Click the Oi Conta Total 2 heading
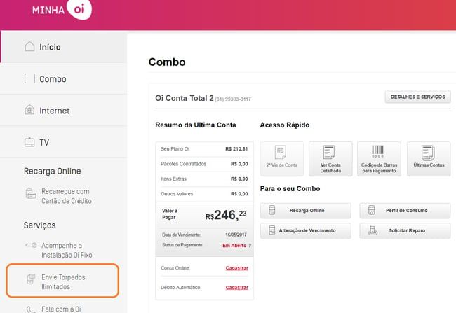The image size is (456, 313). 185,98
